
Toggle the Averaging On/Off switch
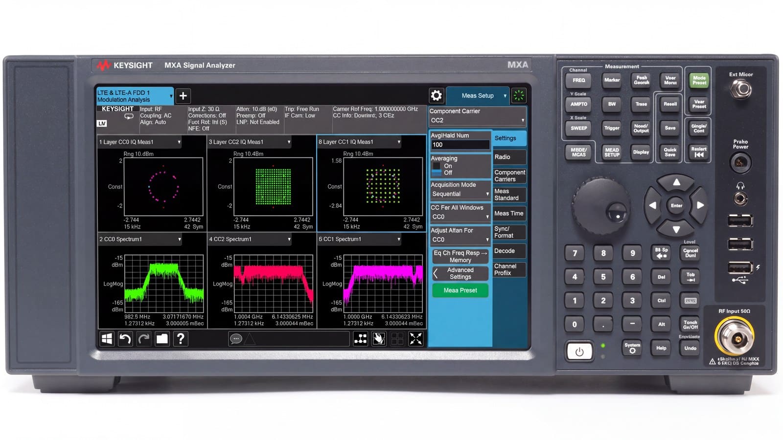(x=437, y=169)
